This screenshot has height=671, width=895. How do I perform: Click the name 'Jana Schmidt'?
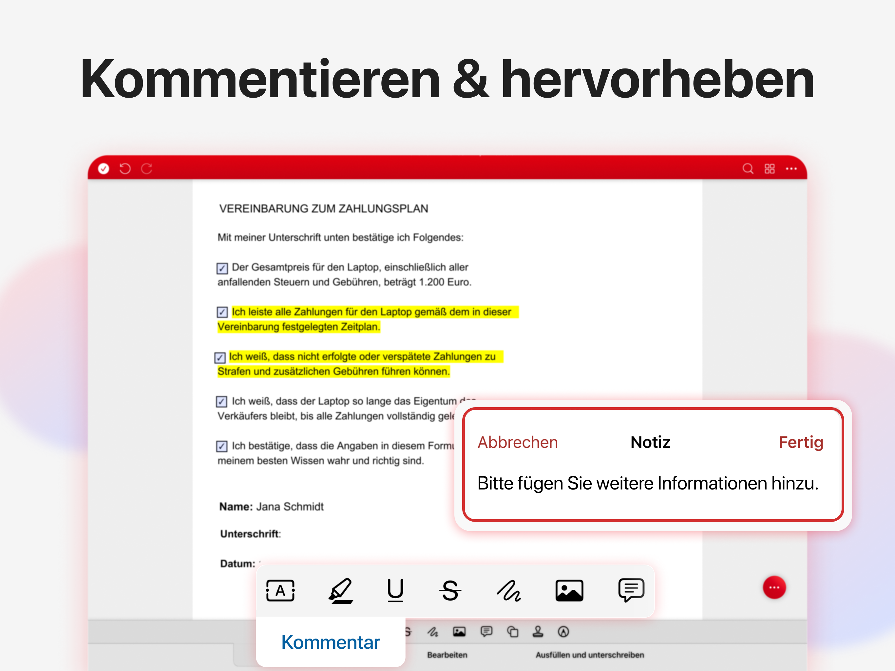290,507
